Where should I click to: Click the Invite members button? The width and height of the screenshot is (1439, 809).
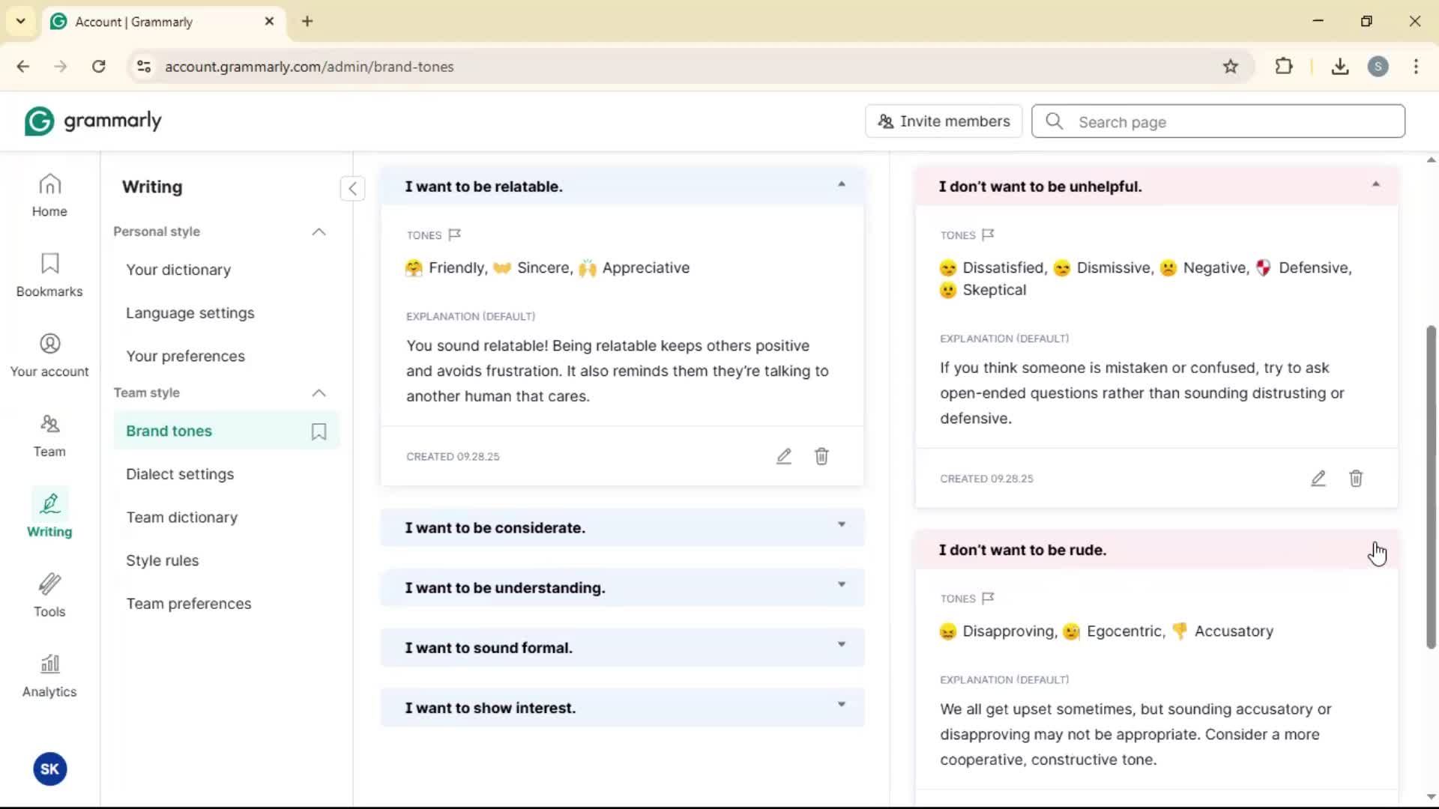(x=944, y=121)
